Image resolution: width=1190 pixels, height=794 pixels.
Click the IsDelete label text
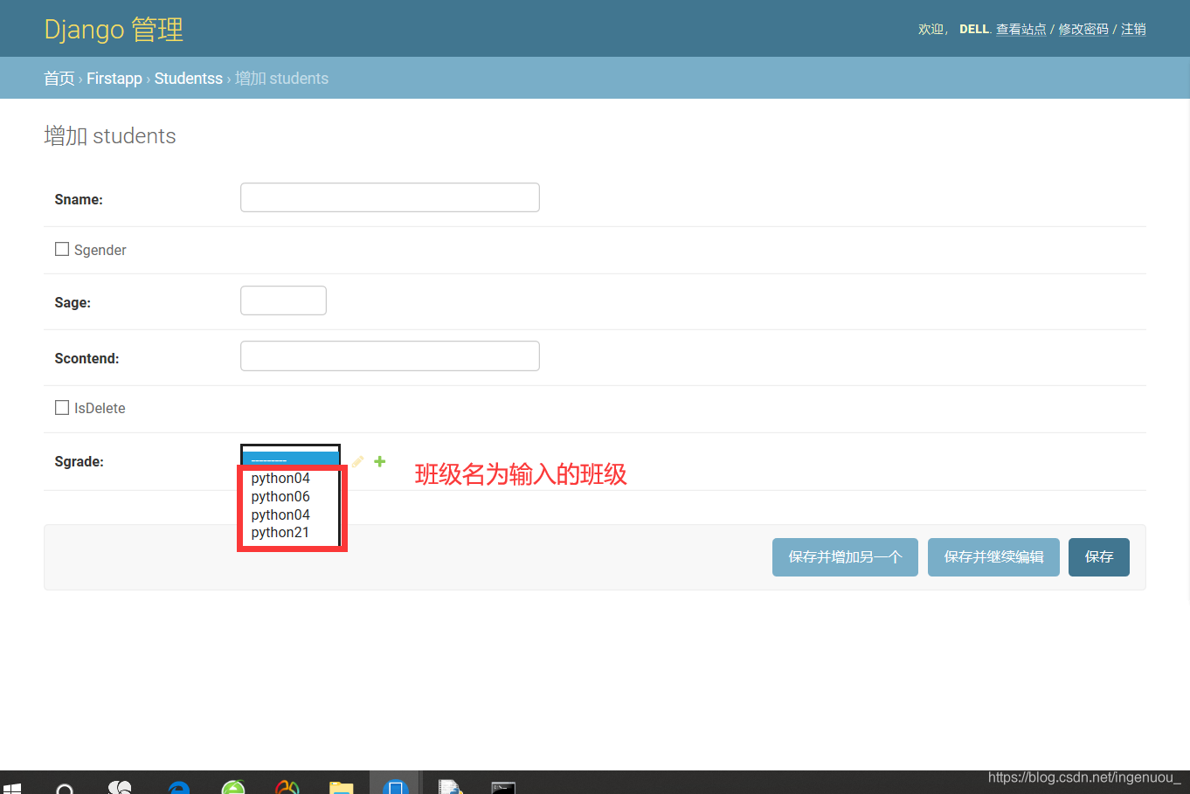(100, 408)
